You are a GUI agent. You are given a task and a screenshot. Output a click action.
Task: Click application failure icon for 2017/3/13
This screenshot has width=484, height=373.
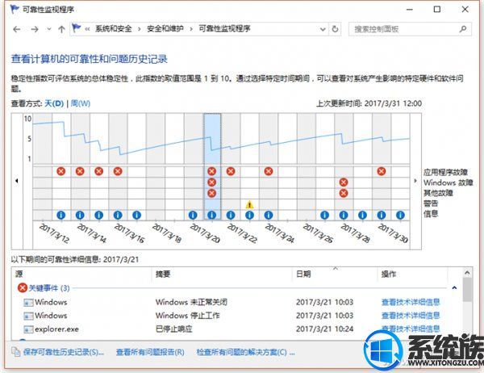point(61,171)
